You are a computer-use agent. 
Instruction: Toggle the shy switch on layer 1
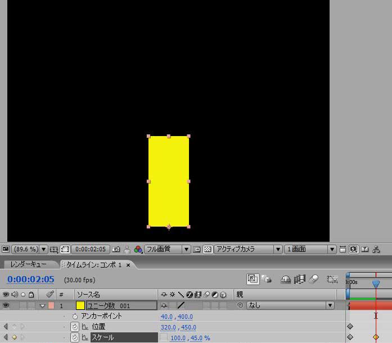coord(164,305)
